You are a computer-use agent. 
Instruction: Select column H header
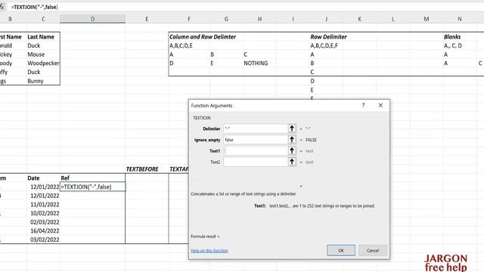click(259, 19)
